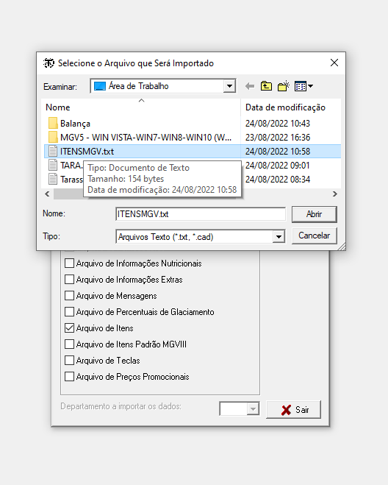Enable Arquivo de Preços Promocionais checkbox
The height and width of the screenshot is (485, 388).
70,376
